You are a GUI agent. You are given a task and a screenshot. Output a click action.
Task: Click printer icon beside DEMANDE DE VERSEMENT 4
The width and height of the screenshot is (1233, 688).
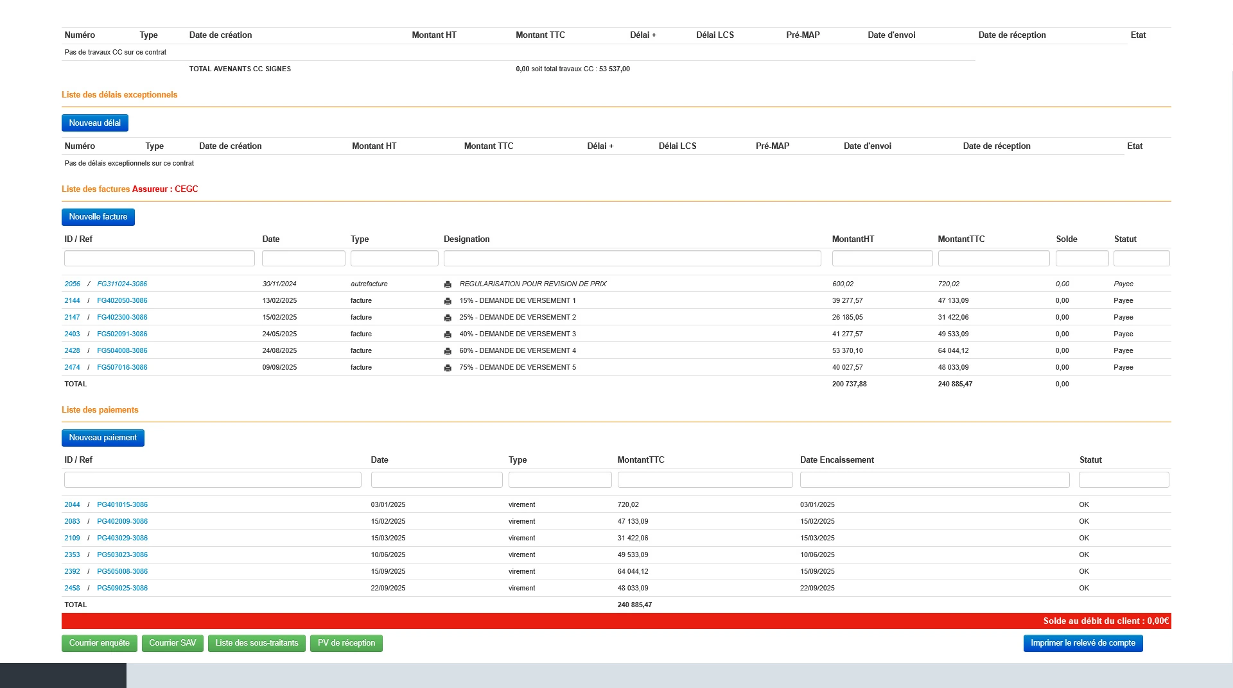[448, 351]
